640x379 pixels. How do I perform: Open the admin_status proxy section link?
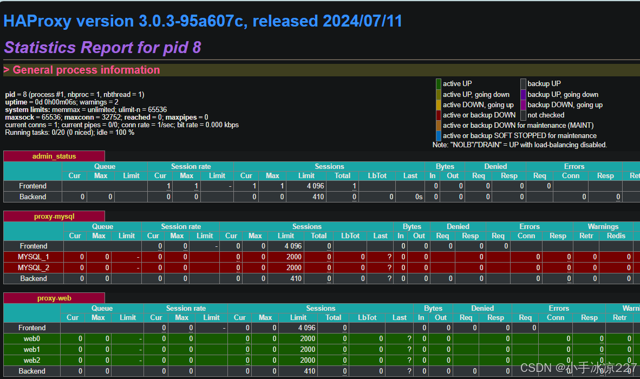54,156
